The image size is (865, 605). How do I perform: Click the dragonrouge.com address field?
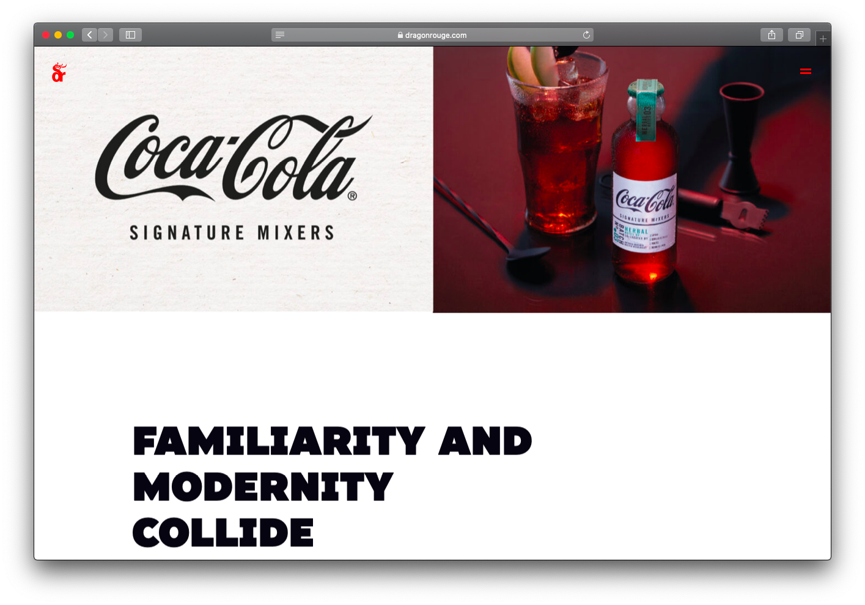pos(432,35)
